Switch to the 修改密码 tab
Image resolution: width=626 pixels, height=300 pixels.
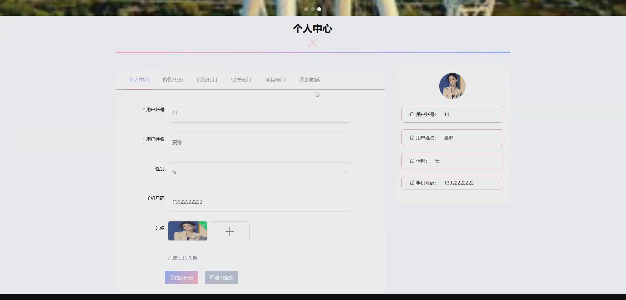click(x=173, y=80)
